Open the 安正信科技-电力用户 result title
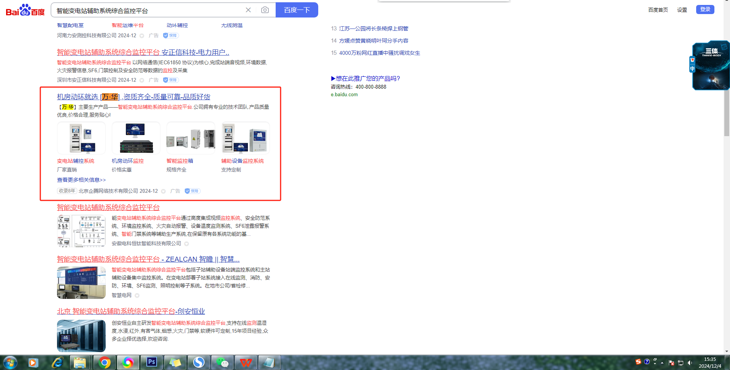 (143, 52)
